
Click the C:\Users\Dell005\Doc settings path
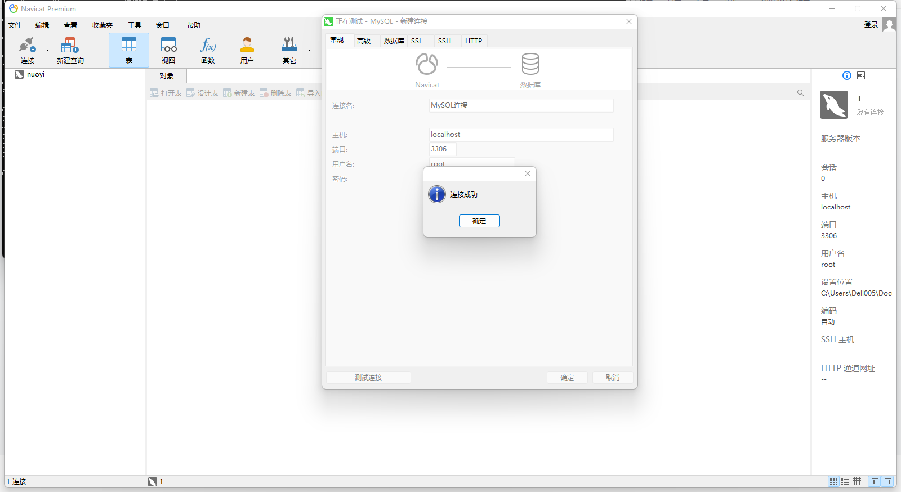[x=856, y=293]
